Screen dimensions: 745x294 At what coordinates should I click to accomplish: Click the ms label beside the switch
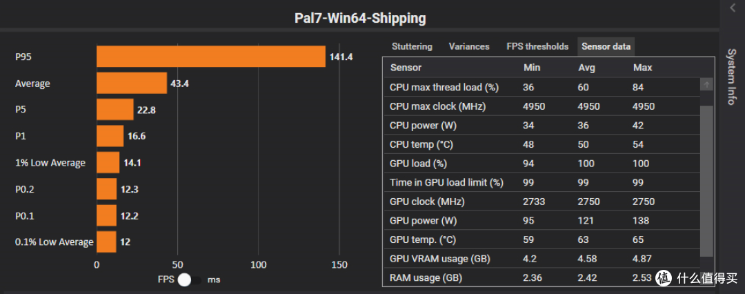[214, 280]
